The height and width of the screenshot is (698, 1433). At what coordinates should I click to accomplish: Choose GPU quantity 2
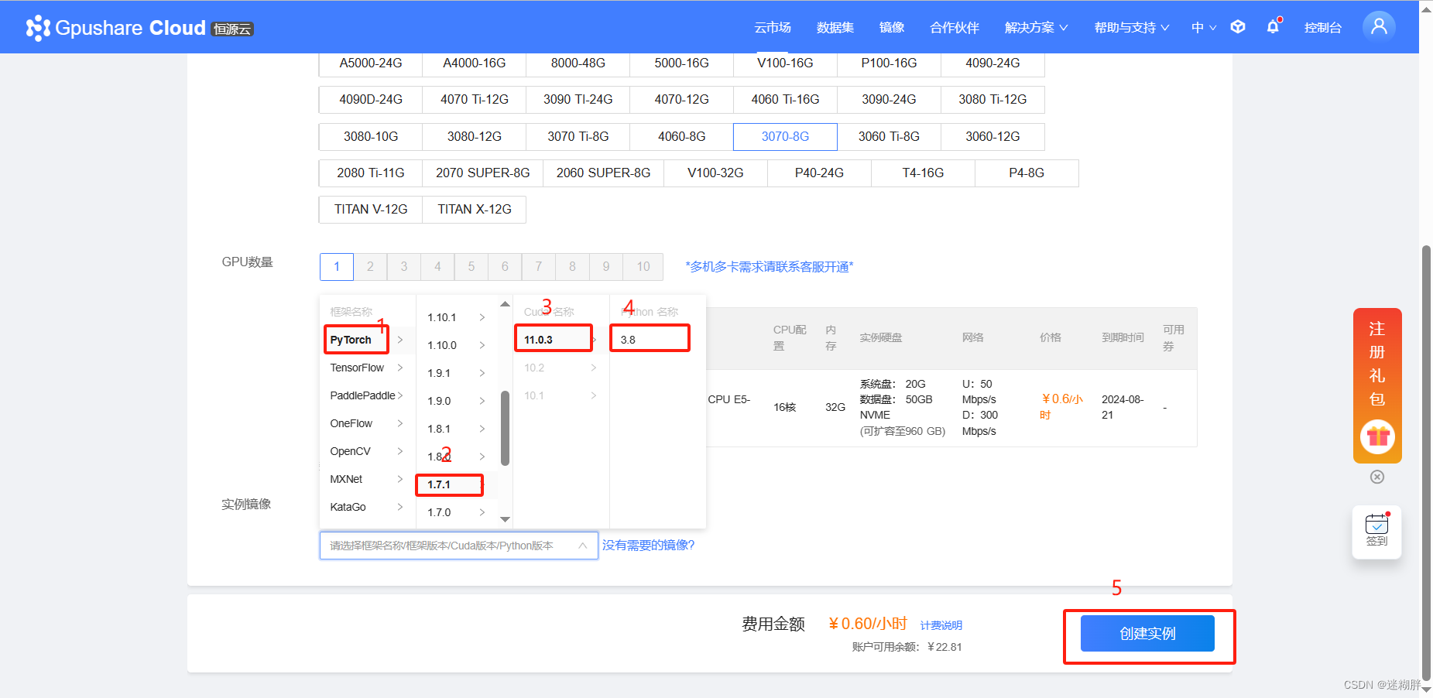tap(370, 266)
